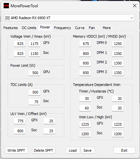Edit the ULV Vmin GFX 775 field
Viewport: 140px width, 159px height.
[20, 121]
